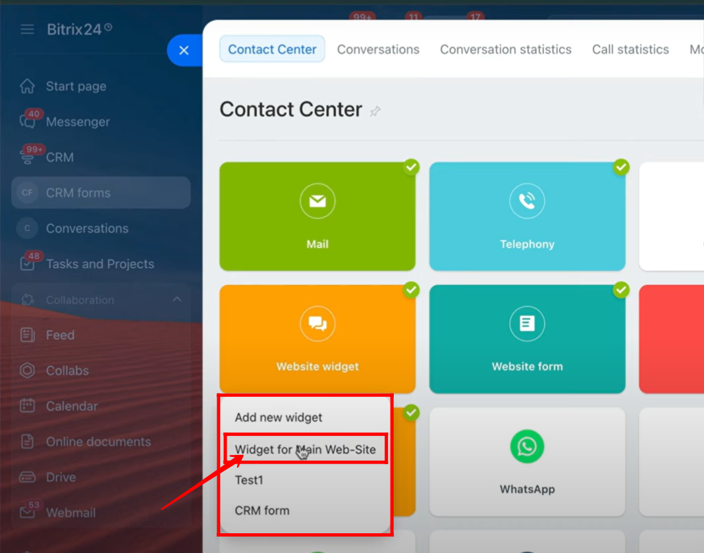This screenshot has height=553, width=704.
Task: Click the Collaboration section header label
Action: [80, 300]
